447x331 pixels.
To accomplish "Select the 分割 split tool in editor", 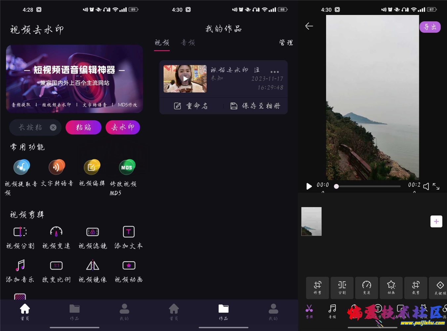I will [x=342, y=287].
